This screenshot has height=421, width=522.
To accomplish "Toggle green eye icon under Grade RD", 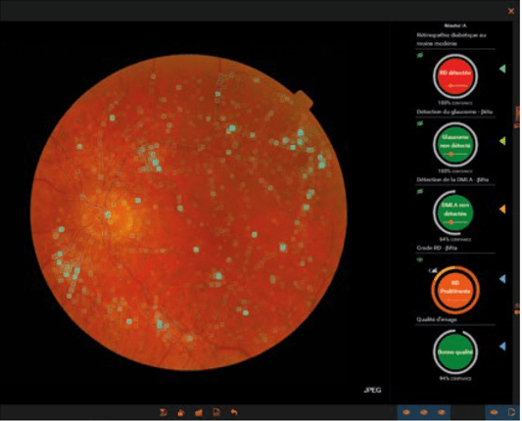I will (x=420, y=259).
